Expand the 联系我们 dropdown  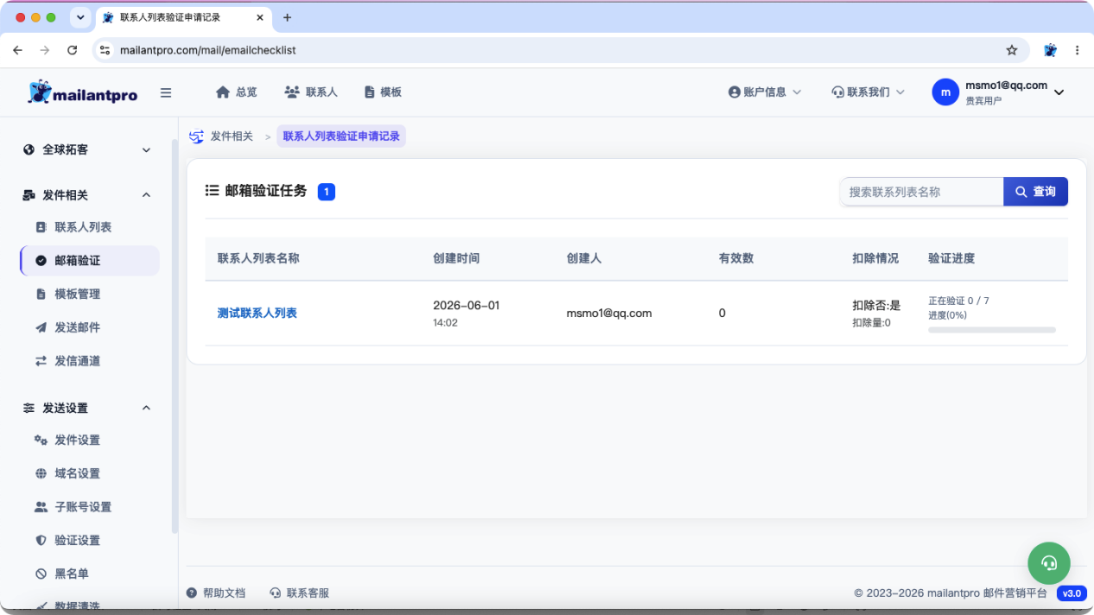868,92
